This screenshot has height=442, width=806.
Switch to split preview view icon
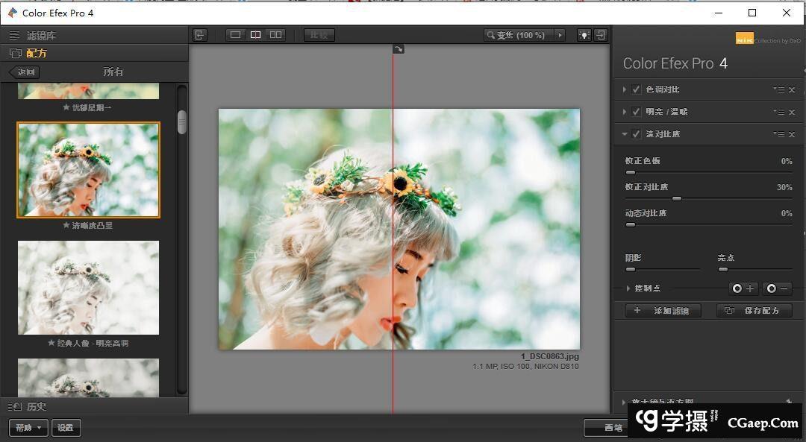[x=256, y=35]
